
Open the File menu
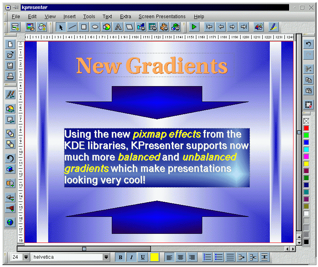(x=16, y=17)
